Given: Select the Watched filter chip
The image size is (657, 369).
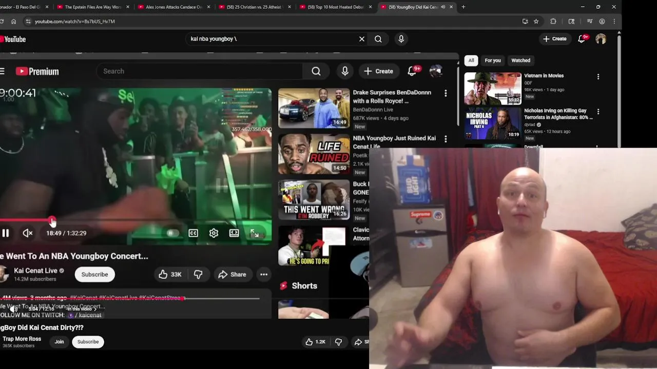Looking at the screenshot, I should (x=520, y=60).
